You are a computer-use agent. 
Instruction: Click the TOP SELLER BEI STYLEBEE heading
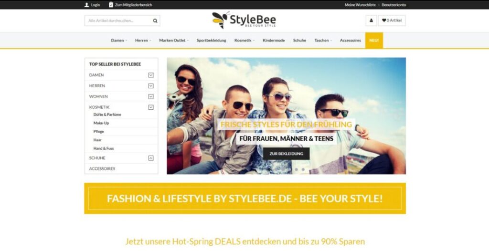click(115, 64)
